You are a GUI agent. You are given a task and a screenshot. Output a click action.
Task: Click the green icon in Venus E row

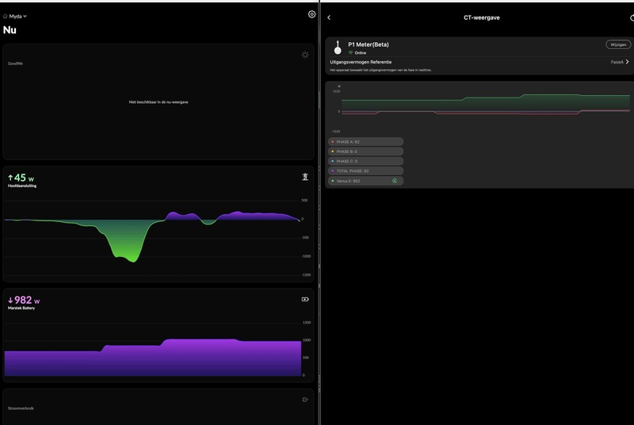[395, 181]
